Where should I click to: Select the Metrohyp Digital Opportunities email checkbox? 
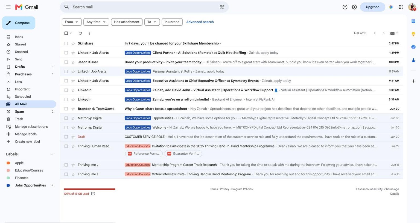tap(66, 118)
